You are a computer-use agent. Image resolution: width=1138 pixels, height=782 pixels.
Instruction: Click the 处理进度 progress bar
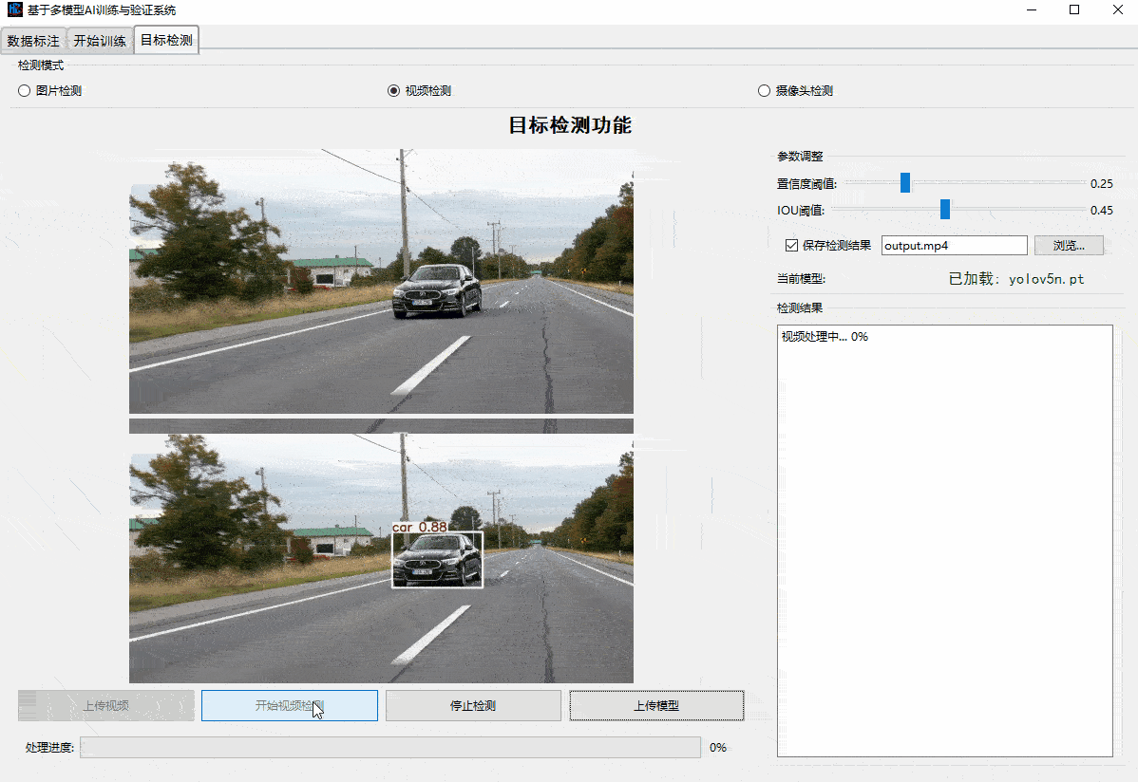pyautogui.click(x=390, y=747)
